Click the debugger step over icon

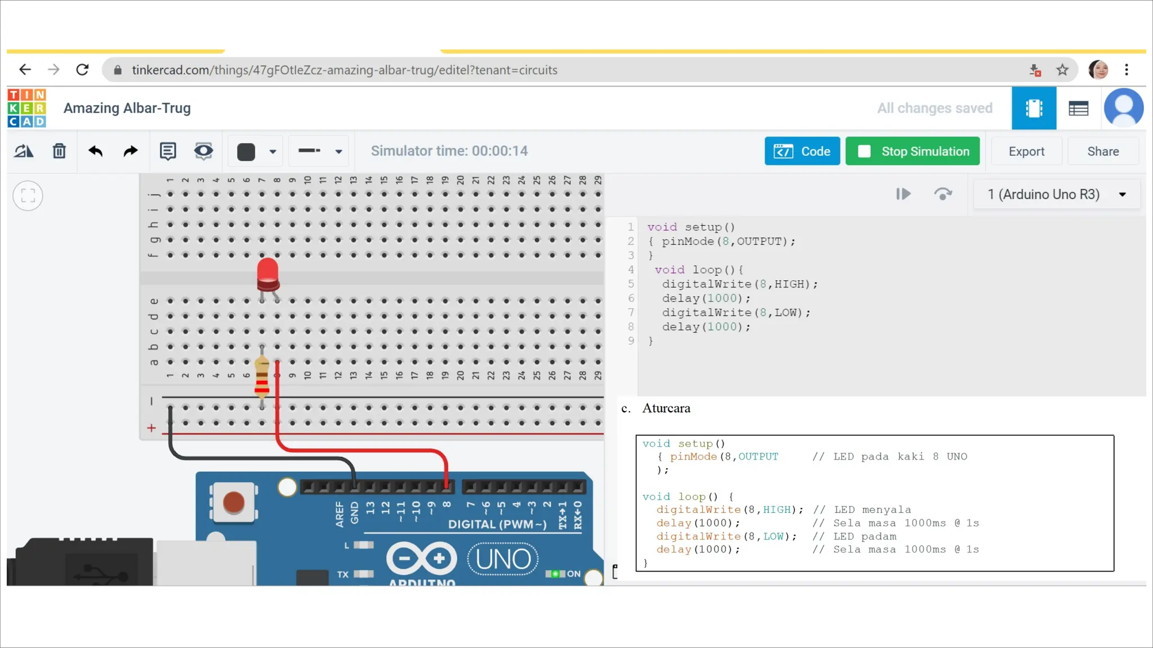click(943, 194)
